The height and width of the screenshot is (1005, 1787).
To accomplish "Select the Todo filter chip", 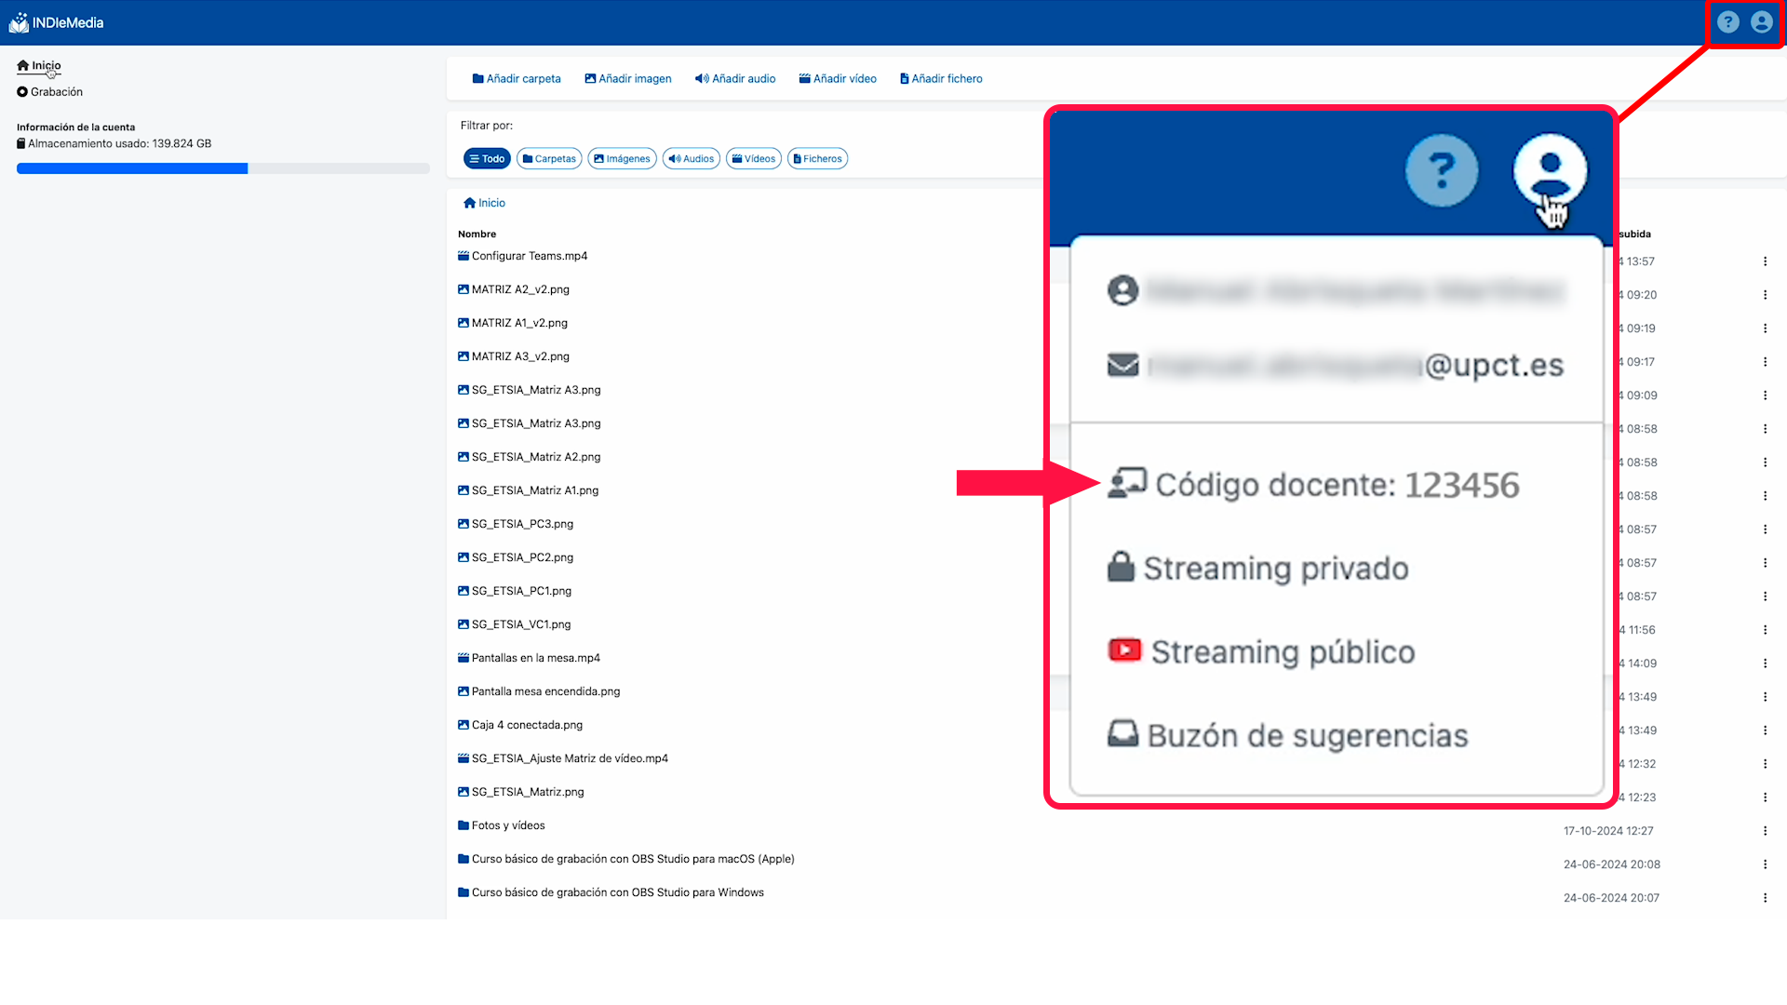I will [x=487, y=159].
